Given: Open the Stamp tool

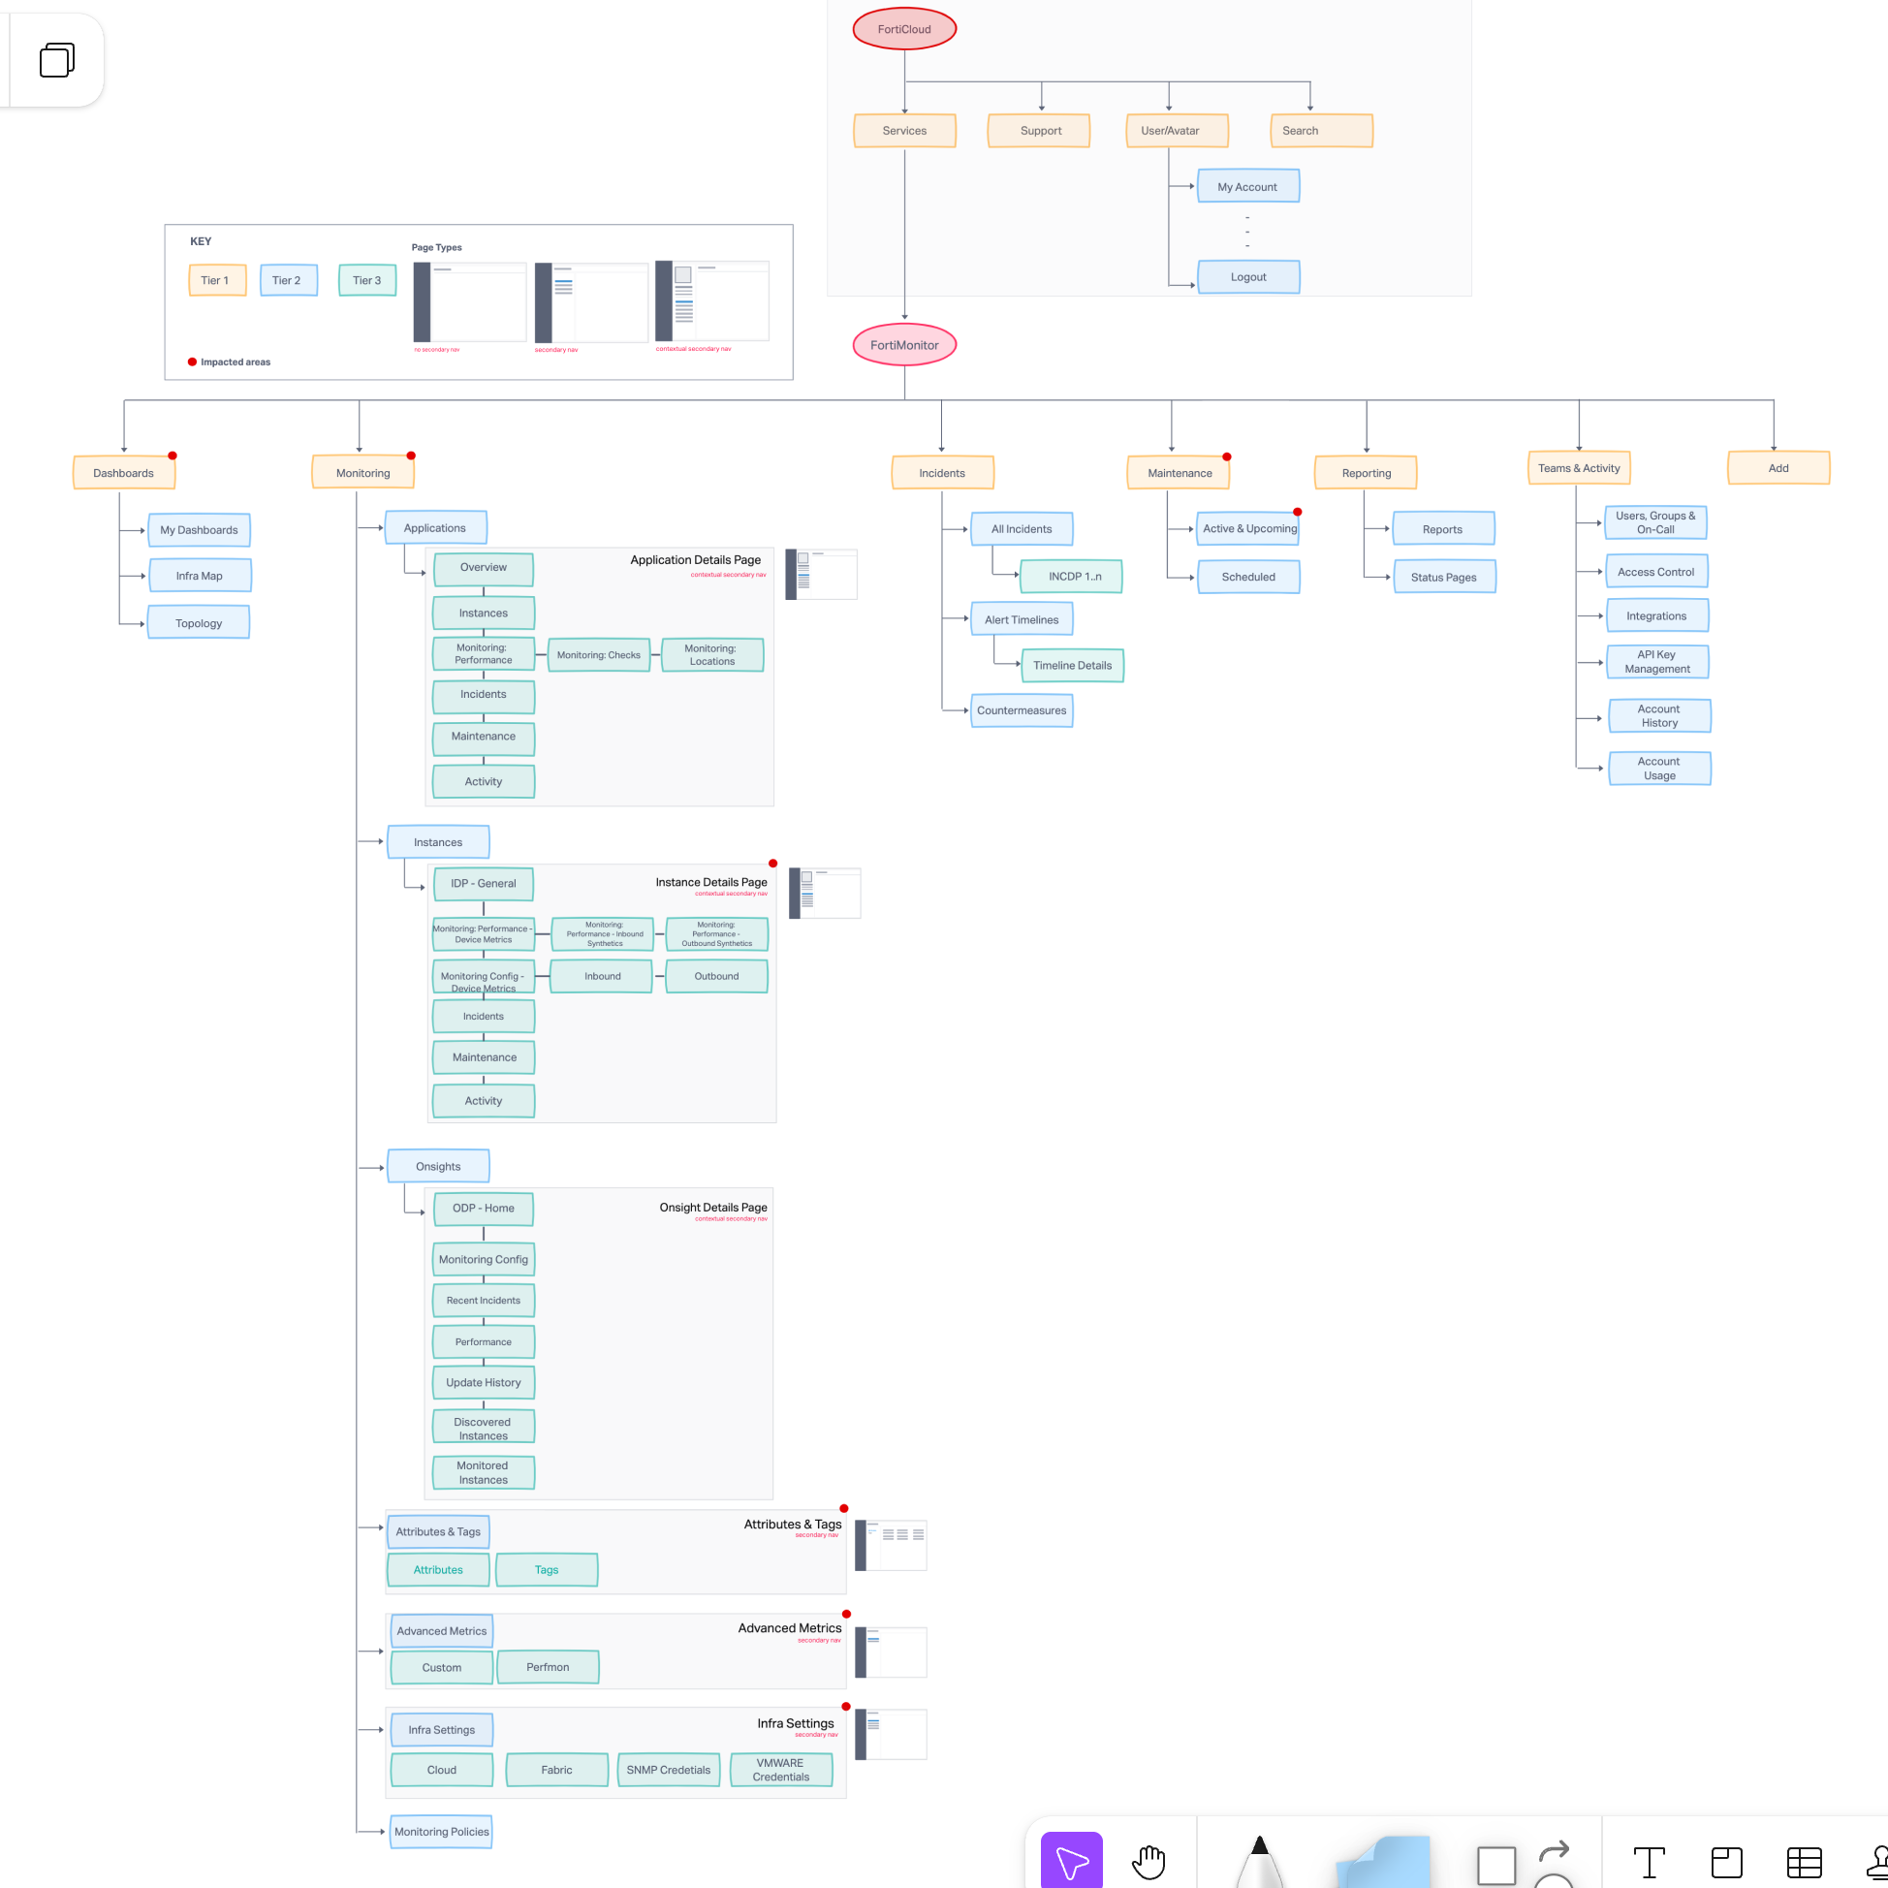Looking at the screenshot, I should (x=1878, y=1863).
